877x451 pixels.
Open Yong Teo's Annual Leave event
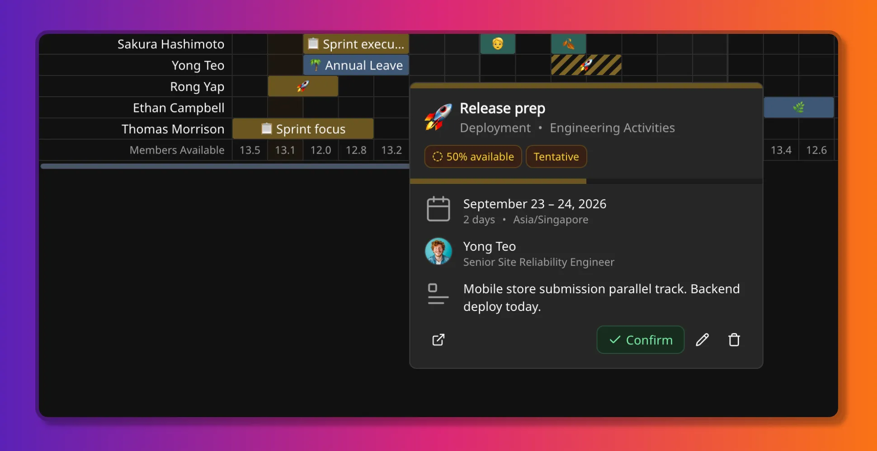click(x=356, y=65)
